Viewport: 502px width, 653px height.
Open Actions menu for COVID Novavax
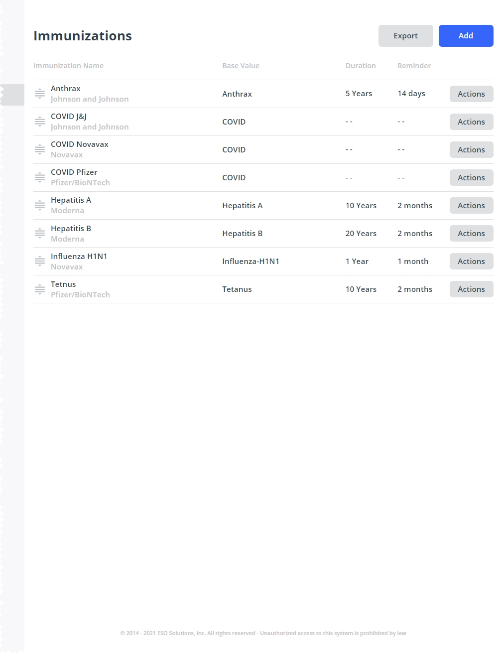click(471, 149)
